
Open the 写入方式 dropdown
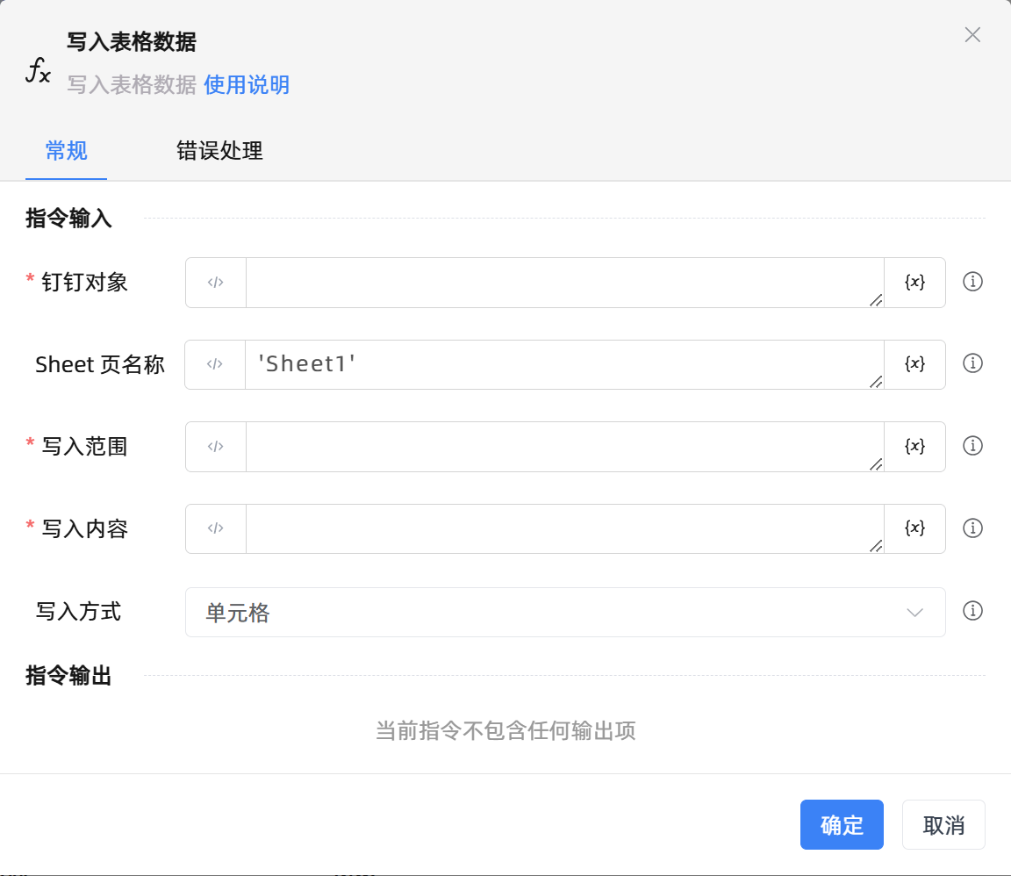[x=564, y=612]
